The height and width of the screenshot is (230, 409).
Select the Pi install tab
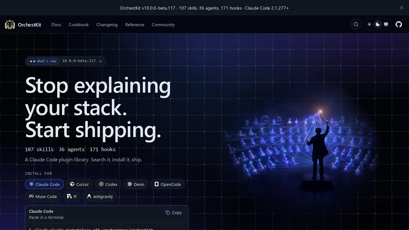(72, 196)
